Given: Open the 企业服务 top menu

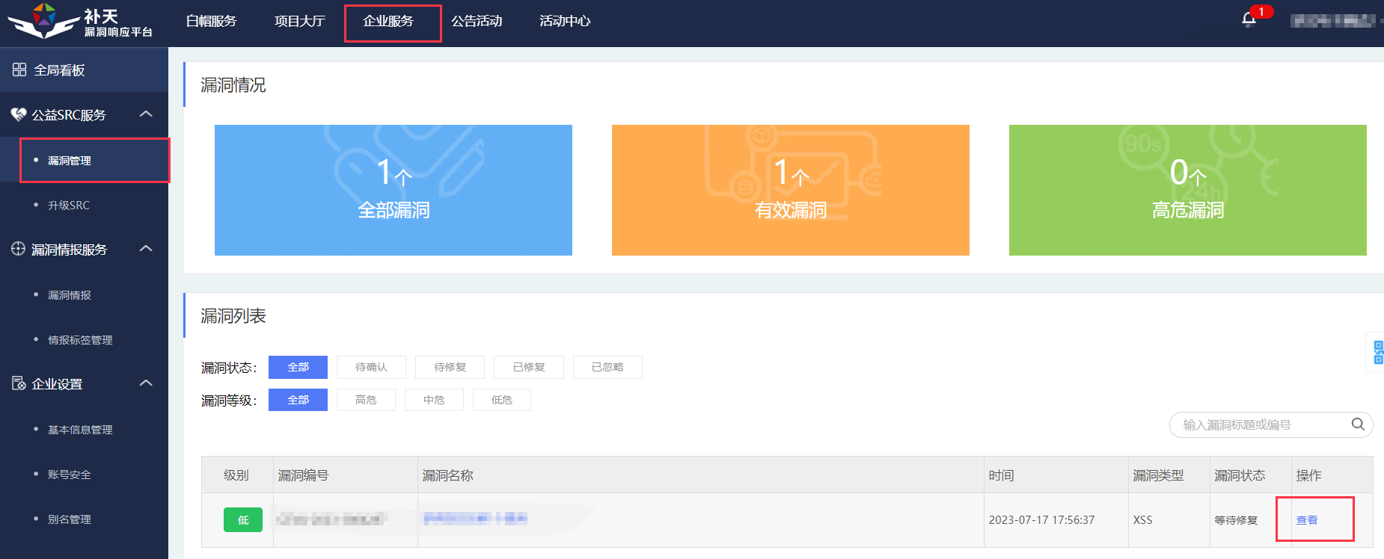Looking at the screenshot, I should [x=388, y=22].
